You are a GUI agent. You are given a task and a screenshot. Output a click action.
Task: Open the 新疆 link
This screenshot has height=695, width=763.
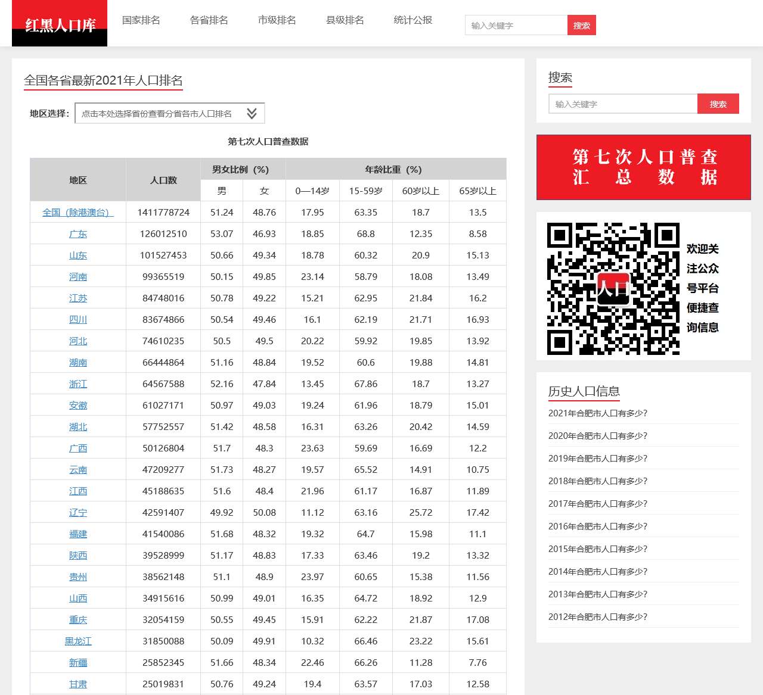[x=78, y=663]
